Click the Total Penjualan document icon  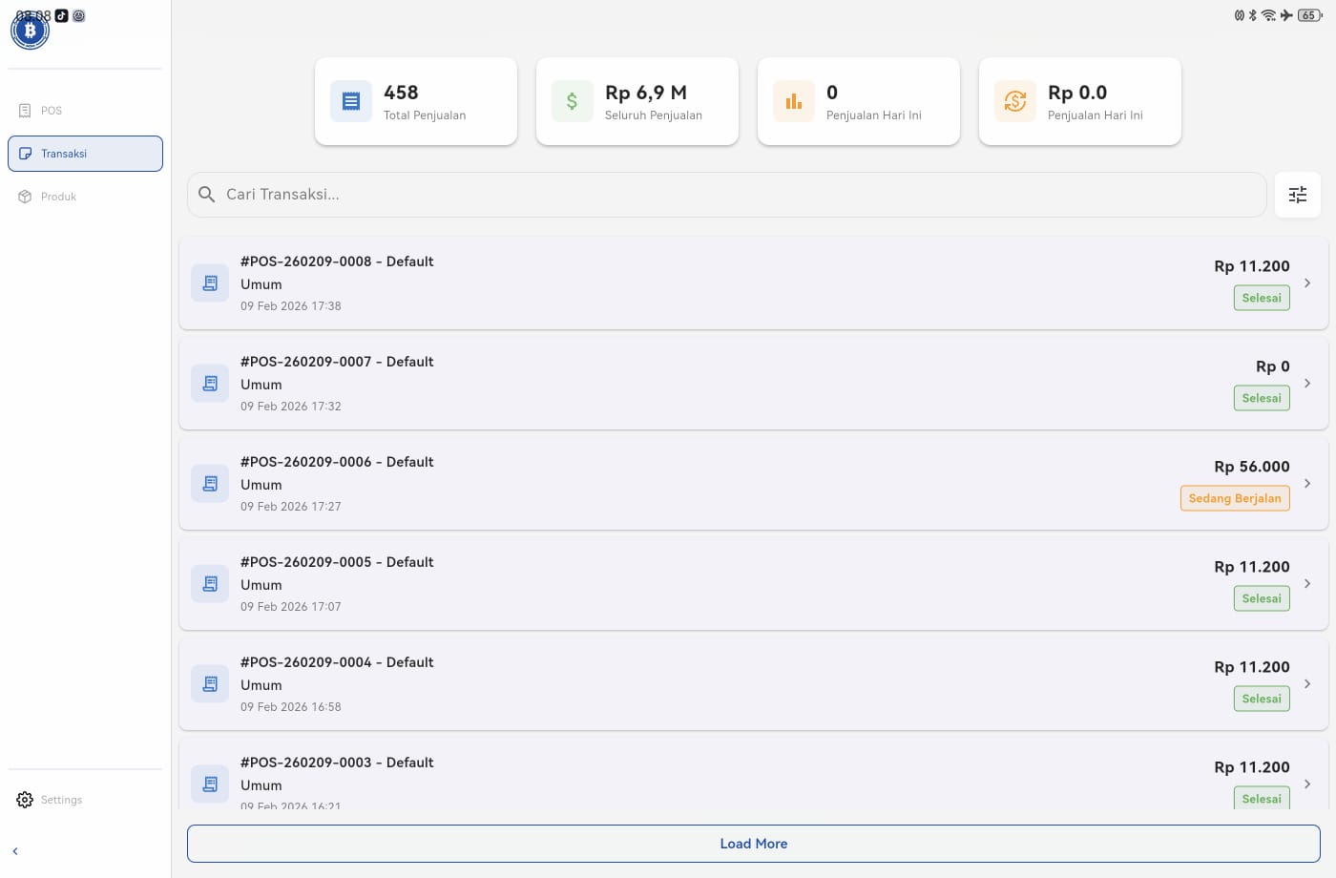click(351, 100)
